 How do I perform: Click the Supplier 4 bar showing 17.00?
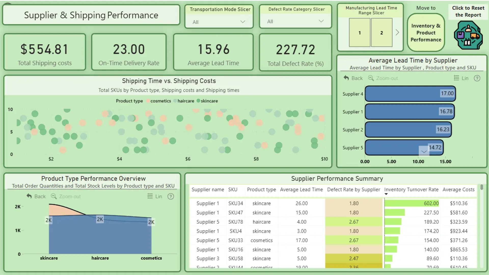pos(410,93)
